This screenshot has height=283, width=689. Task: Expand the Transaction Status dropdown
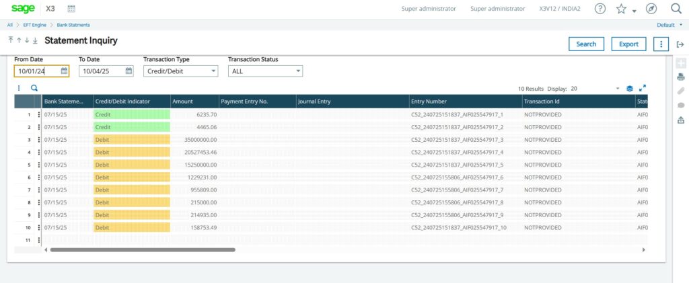pyautogui.click(x=297, y=71)
